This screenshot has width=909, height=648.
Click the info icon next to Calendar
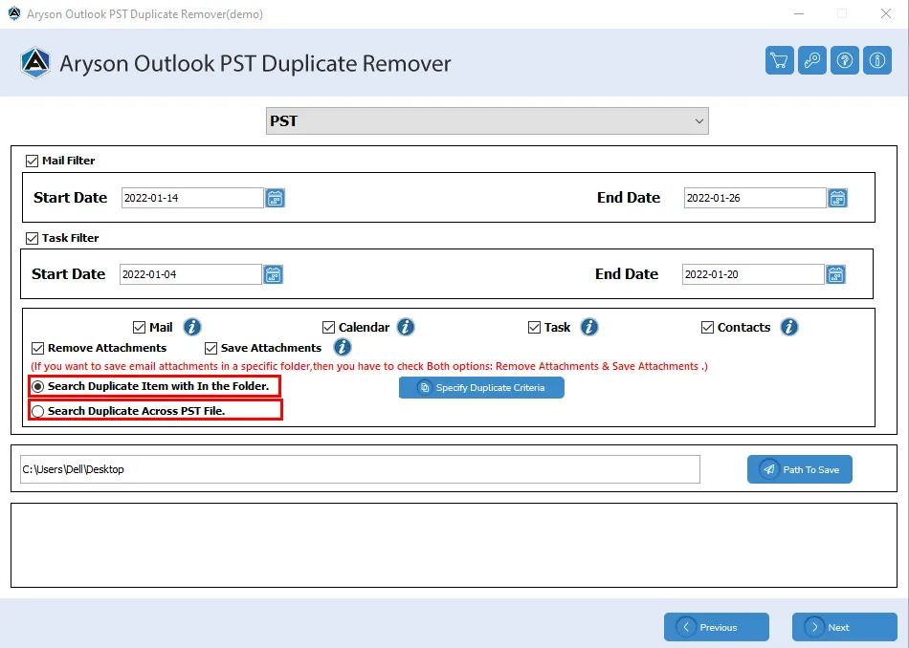[x=406, y=327]
